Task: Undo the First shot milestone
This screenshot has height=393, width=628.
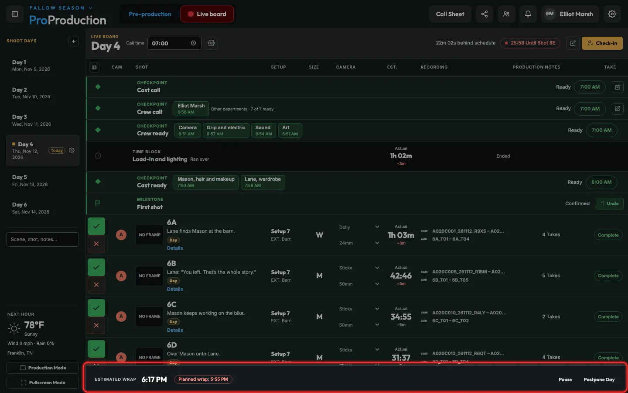Action: click(x=610, y=203)
